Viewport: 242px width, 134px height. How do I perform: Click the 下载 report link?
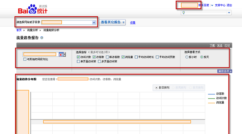[x=212, y=45]
